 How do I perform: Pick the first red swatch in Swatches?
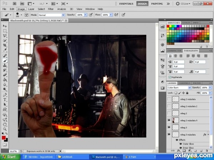coord(168,26)
